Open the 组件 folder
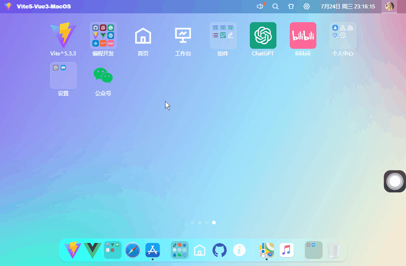The width and height of the screenshot is (406, 266). 223,35
